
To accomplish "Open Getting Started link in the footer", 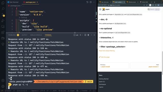I will (x=104, y=79).
